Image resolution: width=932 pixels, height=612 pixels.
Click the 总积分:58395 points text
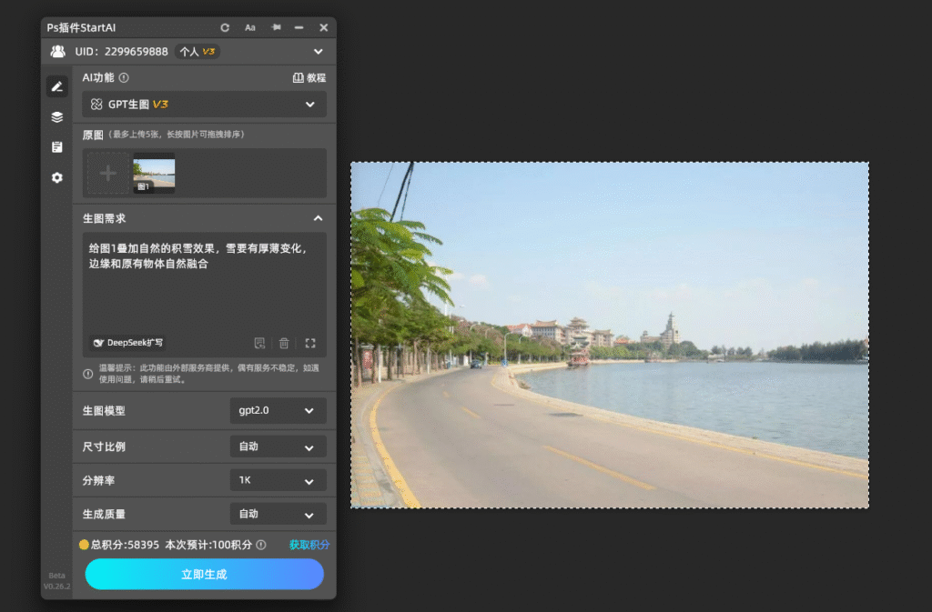tap(125, 545)
